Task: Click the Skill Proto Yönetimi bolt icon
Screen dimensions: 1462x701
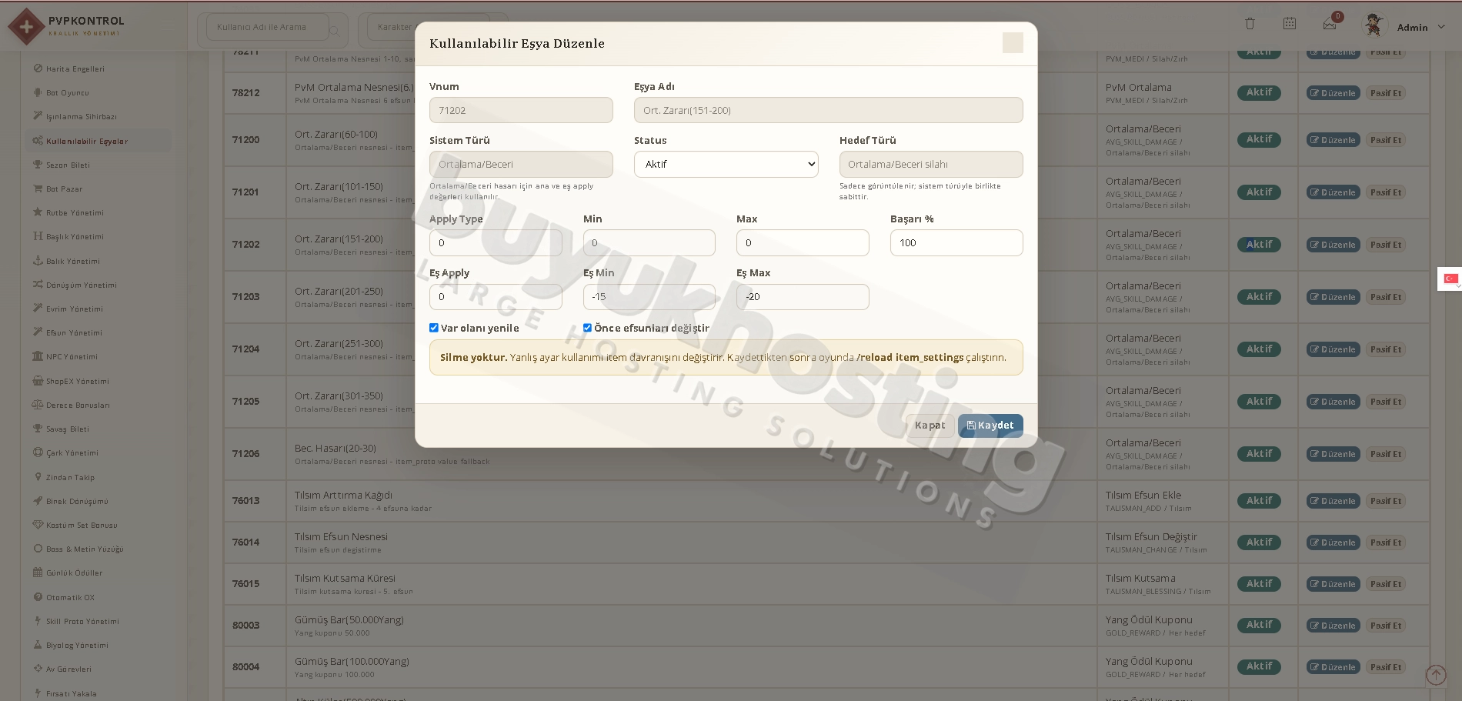Action: coord(38,621)
